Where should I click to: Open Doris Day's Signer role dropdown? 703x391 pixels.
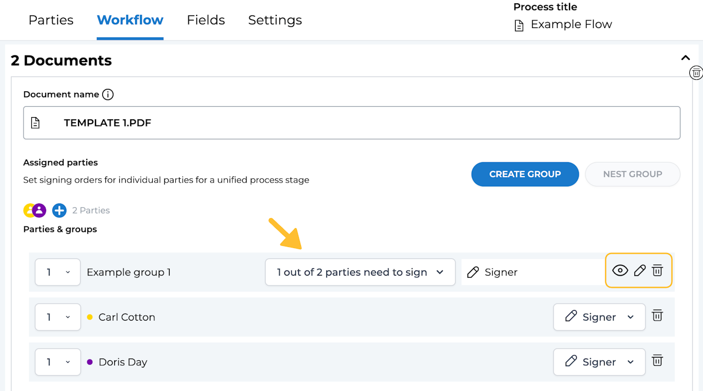coord(599,362)
